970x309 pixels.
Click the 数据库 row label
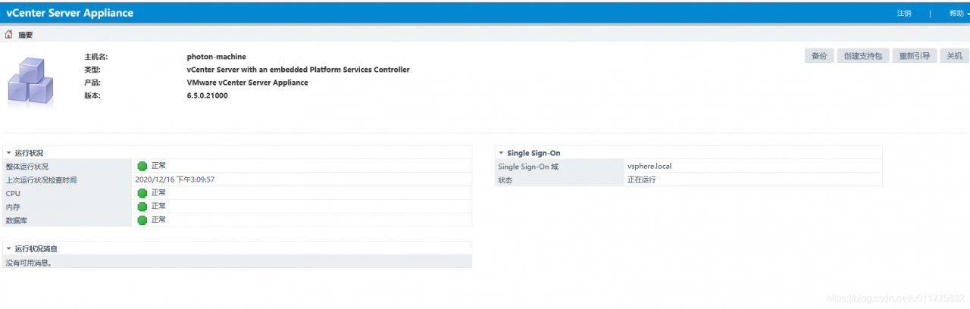click(17, 220)
